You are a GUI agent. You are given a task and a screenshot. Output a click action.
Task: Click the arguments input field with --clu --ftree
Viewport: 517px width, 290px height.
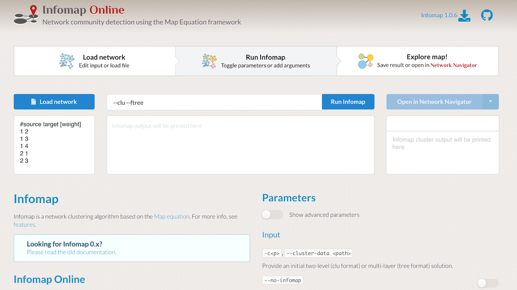pyautogui.click(x=215, y=102)
